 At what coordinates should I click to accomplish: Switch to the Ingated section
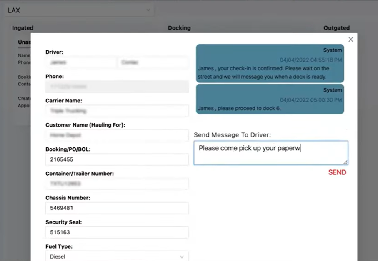(x=23, y=28)
